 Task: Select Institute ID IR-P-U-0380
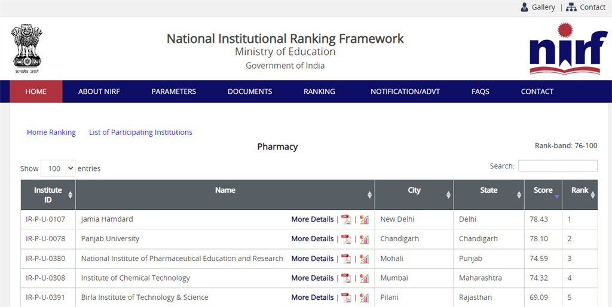[x=45, y=259]
